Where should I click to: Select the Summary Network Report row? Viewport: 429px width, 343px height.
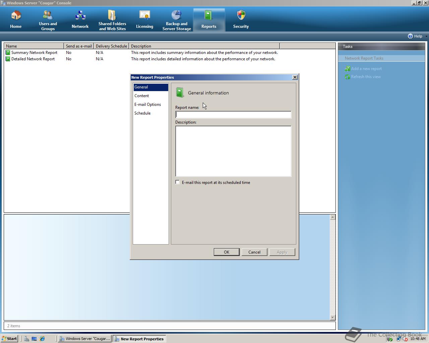click(141, 53)
